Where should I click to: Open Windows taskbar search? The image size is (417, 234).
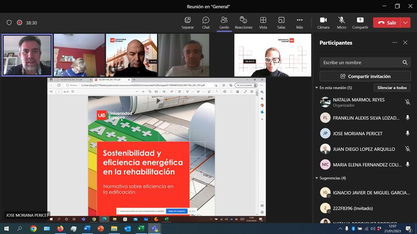(19, 228)
